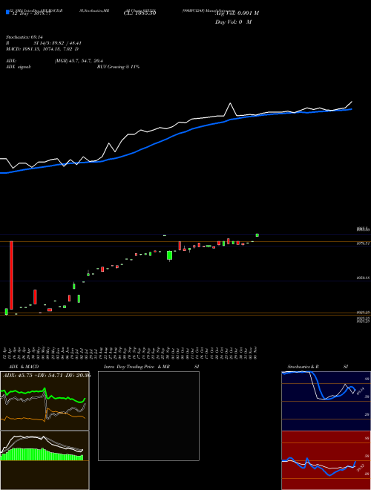Click the 1050.55 price level label
371x490 pixels.
click(363, 278)
